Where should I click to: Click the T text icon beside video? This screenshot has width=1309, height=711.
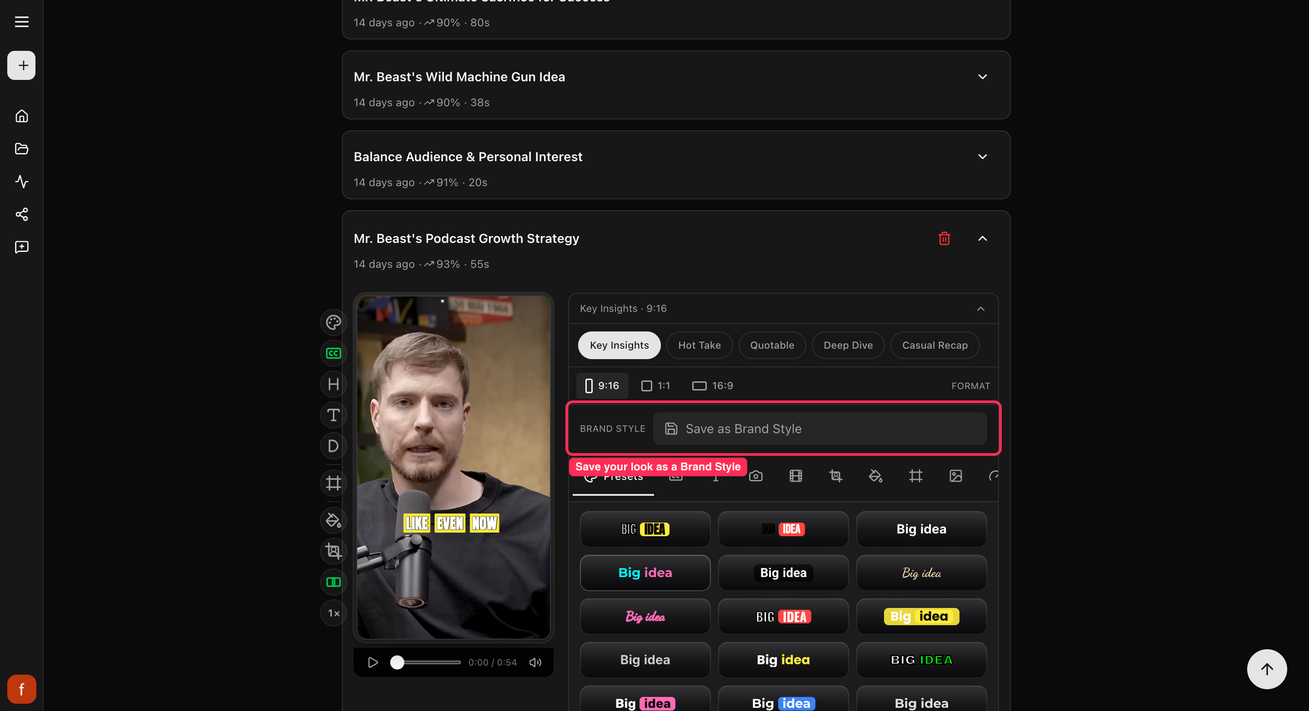pyautogui.click(x=333, y=415)
